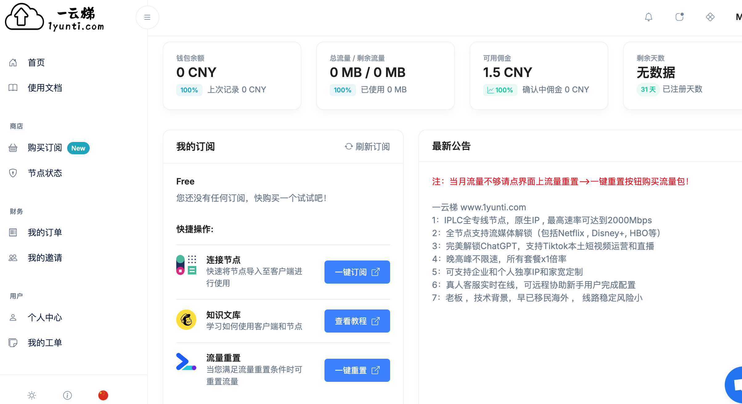Toggle light/dark mode sun icon

click(x=32, y=395)
